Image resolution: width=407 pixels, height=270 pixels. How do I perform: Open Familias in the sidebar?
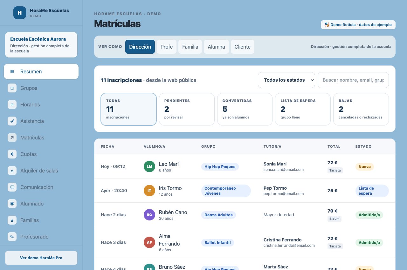pos(41,220)
